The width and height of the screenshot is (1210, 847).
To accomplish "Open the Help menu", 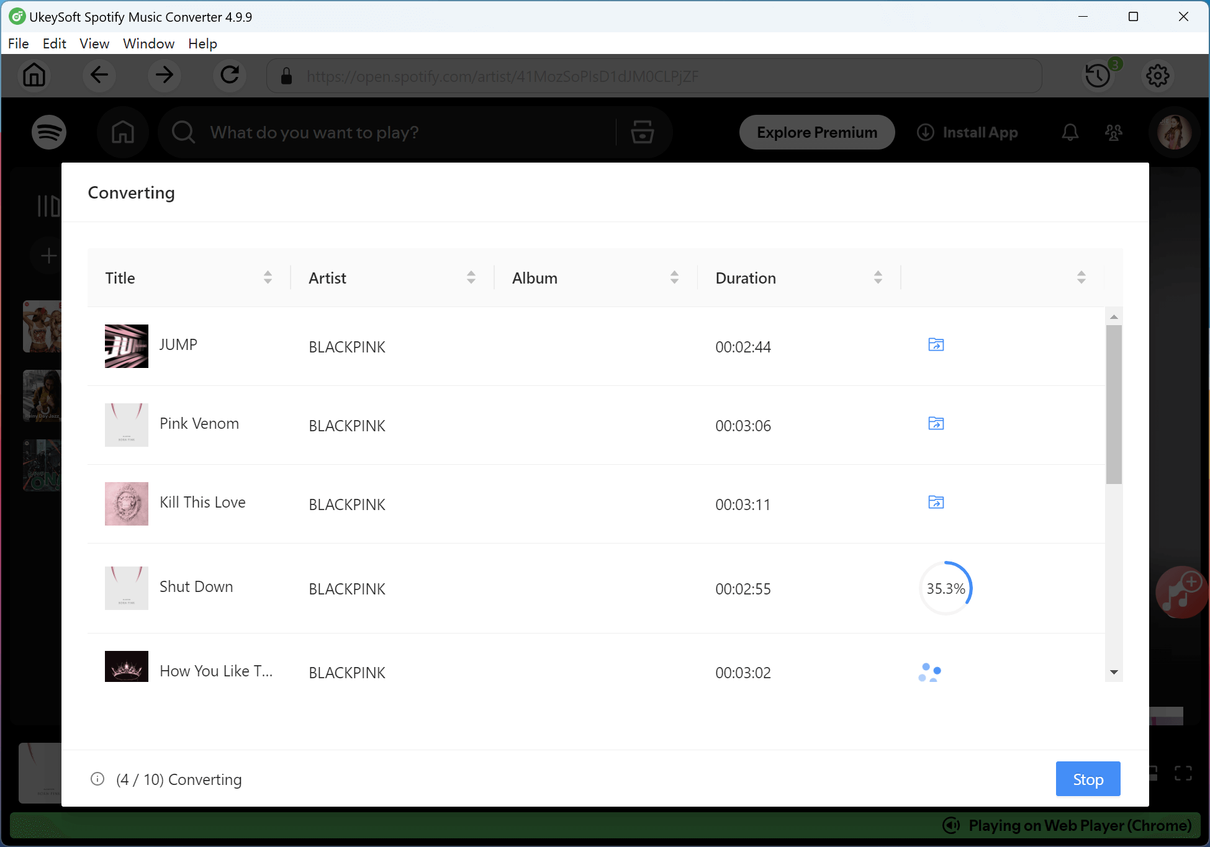I will click(x=202, y=43).
